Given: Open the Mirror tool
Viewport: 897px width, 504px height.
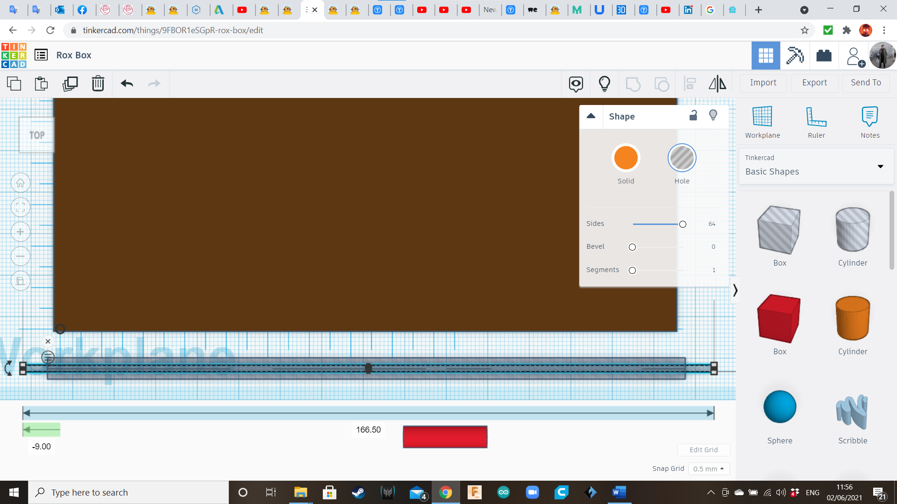Looking at the screenshot, I should [717, 84].
